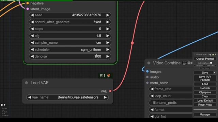Click Save (API Format) button
The image size is (218, 122).
[x=205, y=78]
